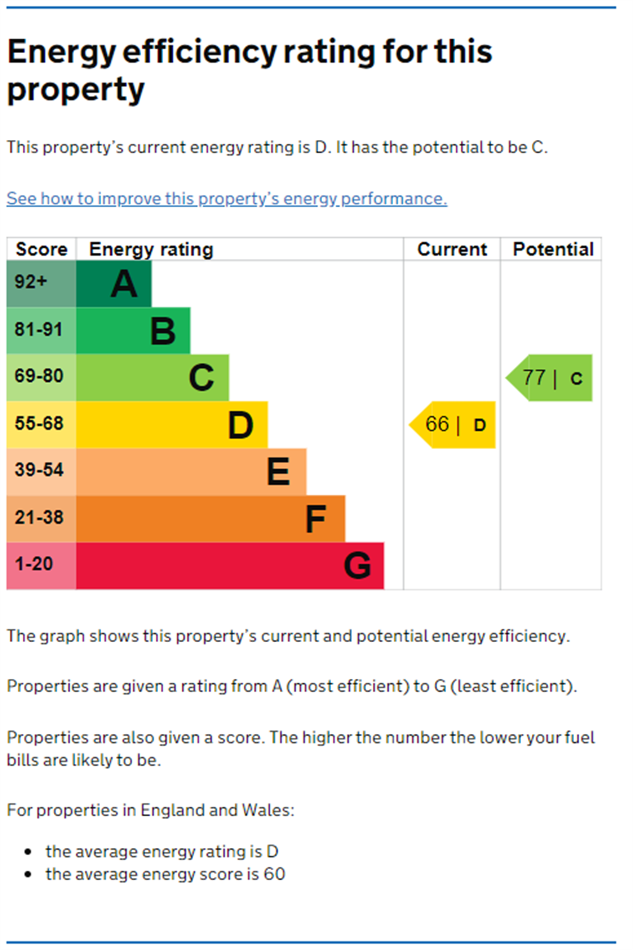Click the dark green A rating bar
633x950 pixels.
pyautogui.click(x=114, y=284)
